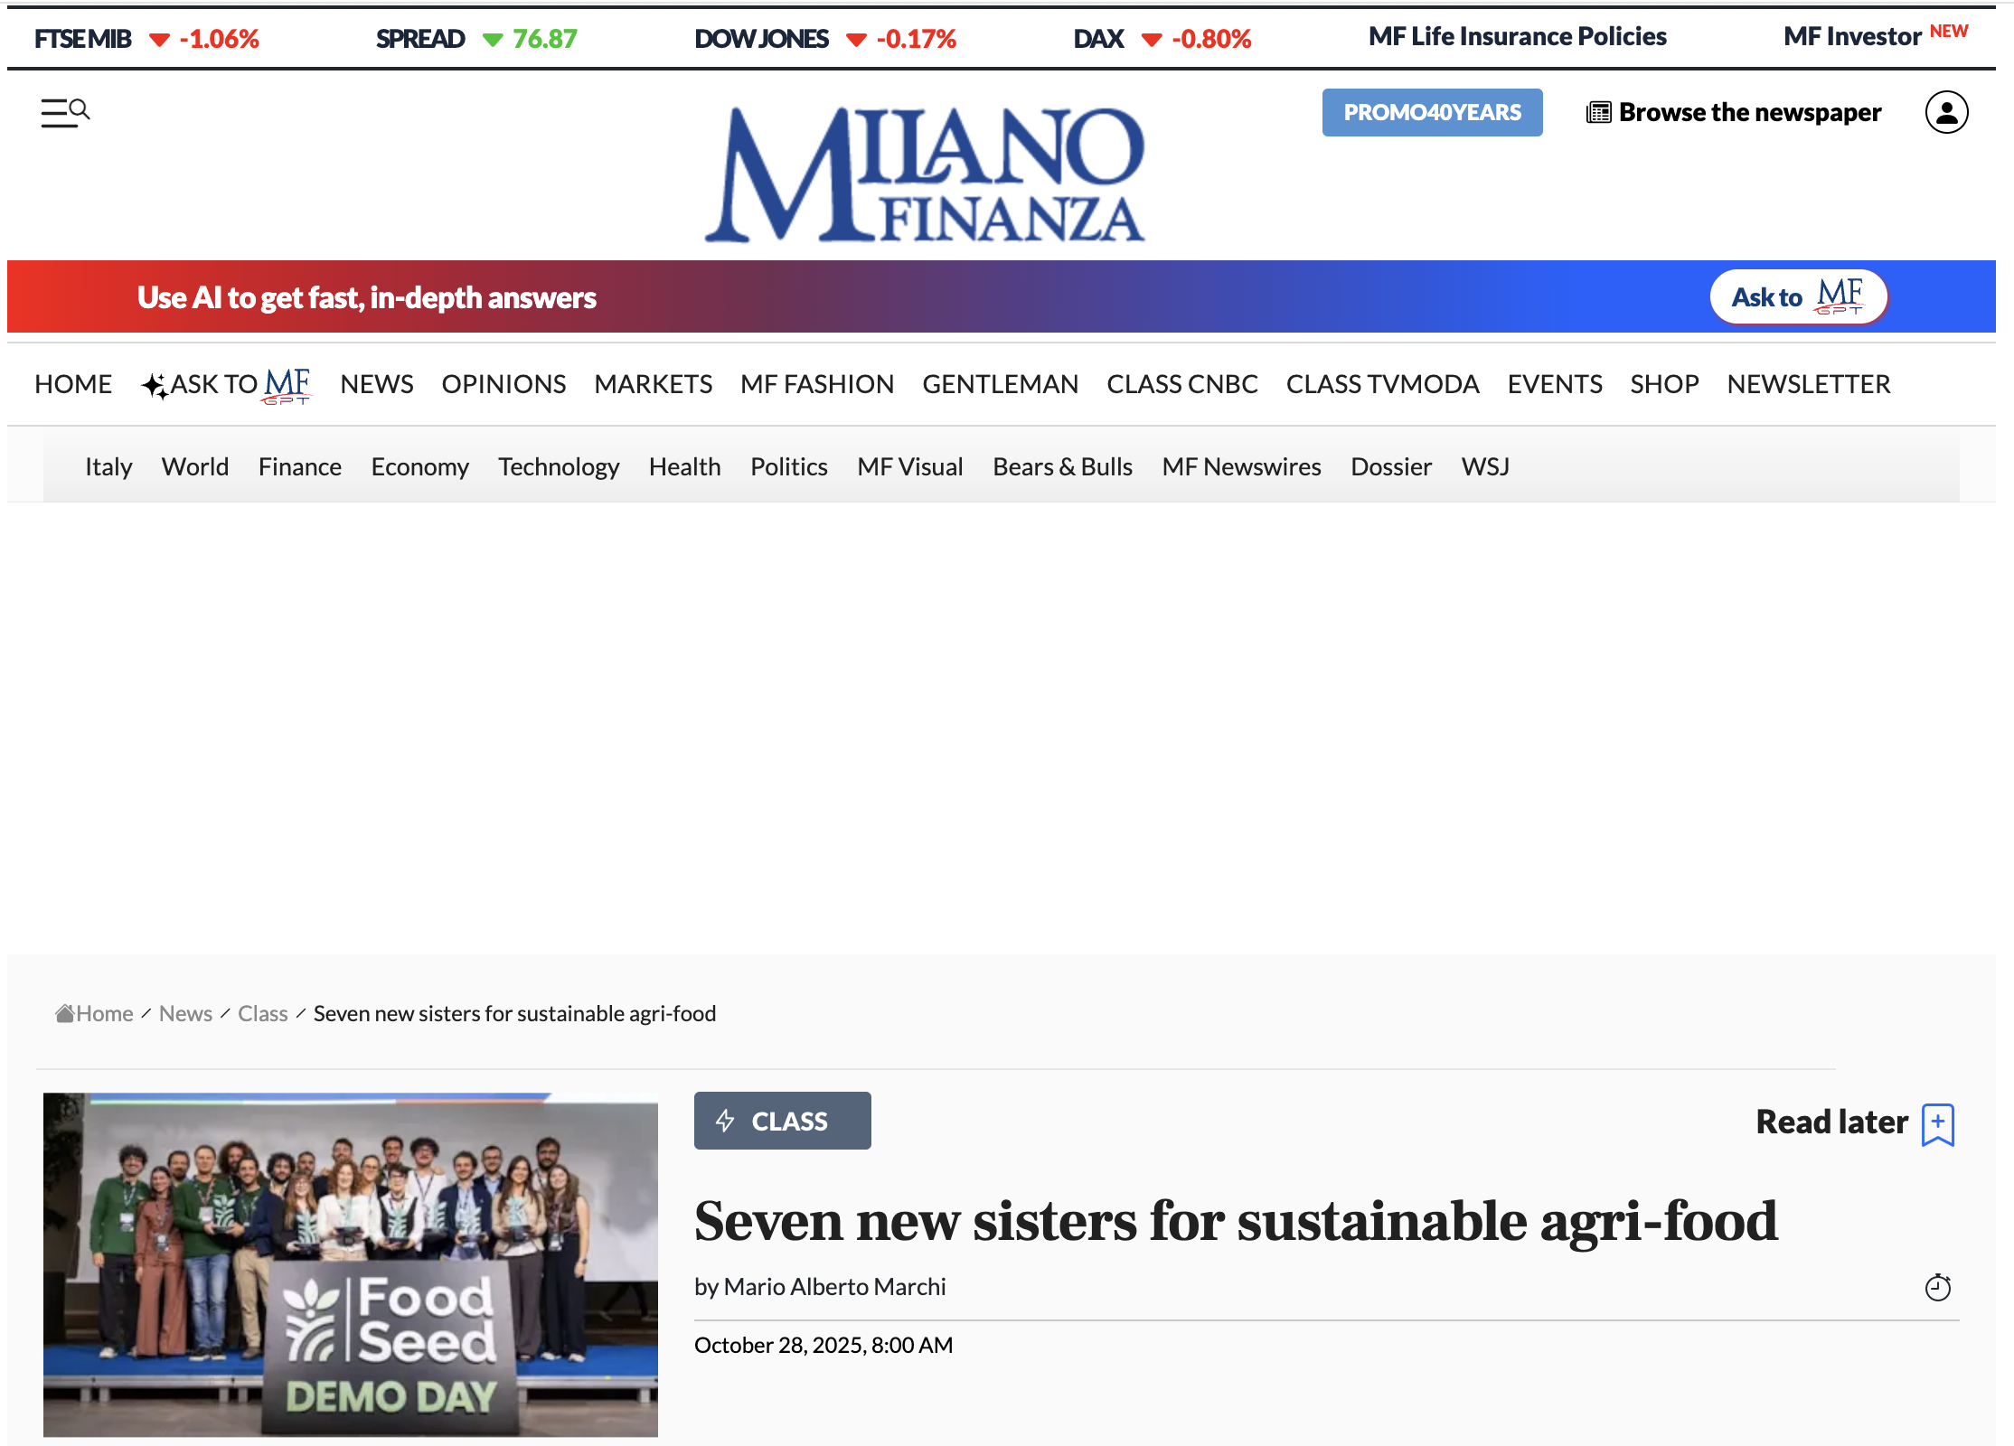Click the author name Mario Alberto Marchi

(834, 1286)
